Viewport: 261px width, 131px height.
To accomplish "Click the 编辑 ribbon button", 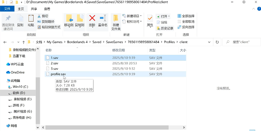I will (x=162, y=22).
